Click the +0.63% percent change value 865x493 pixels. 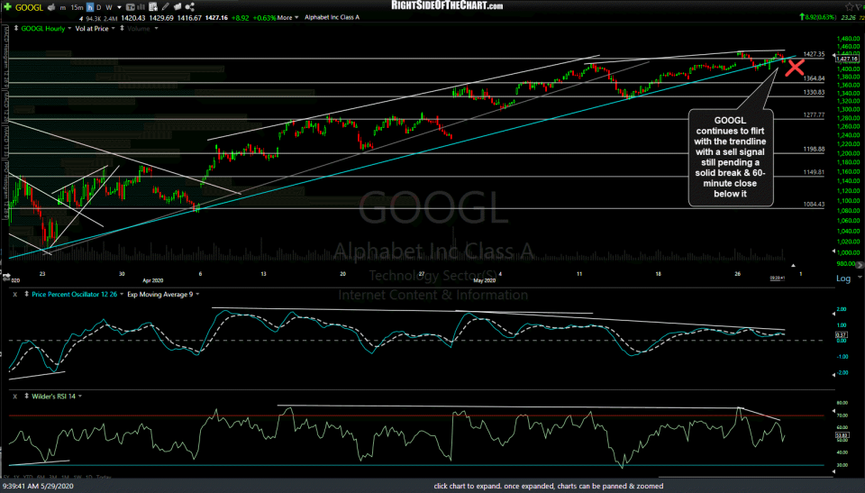263,18
